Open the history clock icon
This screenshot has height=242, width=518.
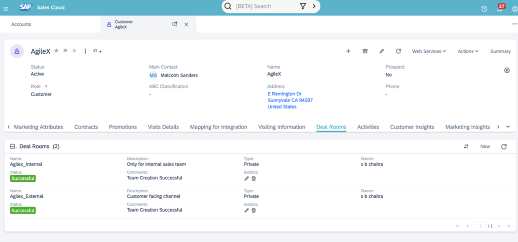tap(484, 8)
